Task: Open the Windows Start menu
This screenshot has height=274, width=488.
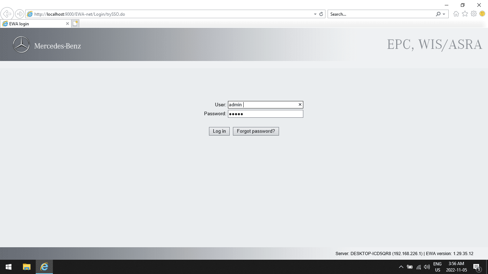Action: click(x=9, y=267)
